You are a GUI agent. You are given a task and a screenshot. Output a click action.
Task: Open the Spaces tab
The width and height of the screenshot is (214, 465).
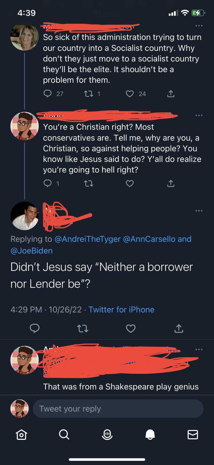107,434
